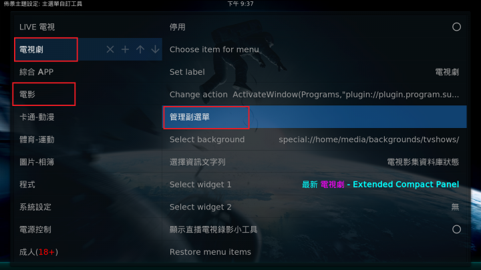Click Restore menu items

pos(314,252)
